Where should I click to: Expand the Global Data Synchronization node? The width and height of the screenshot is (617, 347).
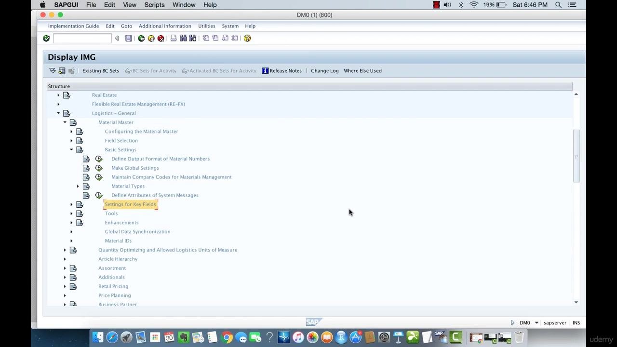click(71, 232)
